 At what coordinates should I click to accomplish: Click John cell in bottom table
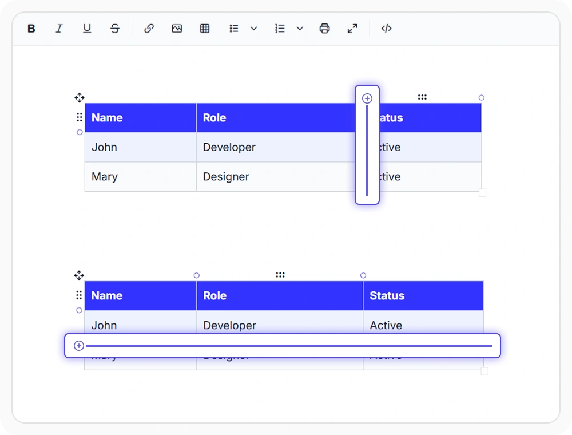pyautogui.click(x=141, y=322)
